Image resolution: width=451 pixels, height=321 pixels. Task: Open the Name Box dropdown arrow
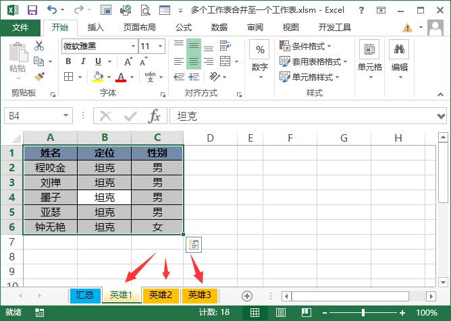[66, 116]
